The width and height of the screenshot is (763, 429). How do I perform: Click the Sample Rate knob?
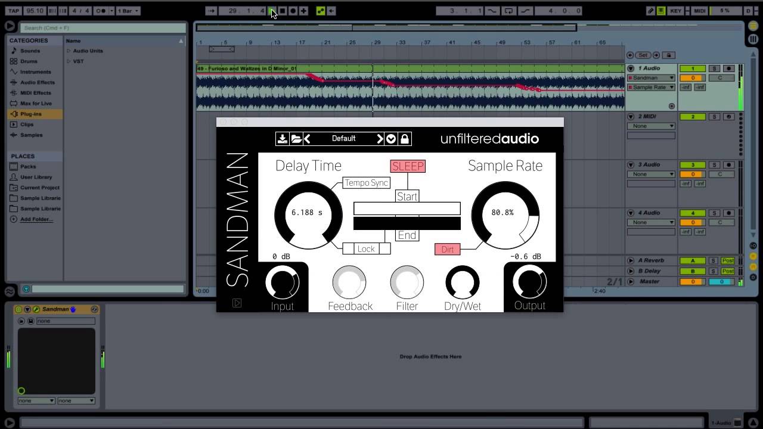505,214
